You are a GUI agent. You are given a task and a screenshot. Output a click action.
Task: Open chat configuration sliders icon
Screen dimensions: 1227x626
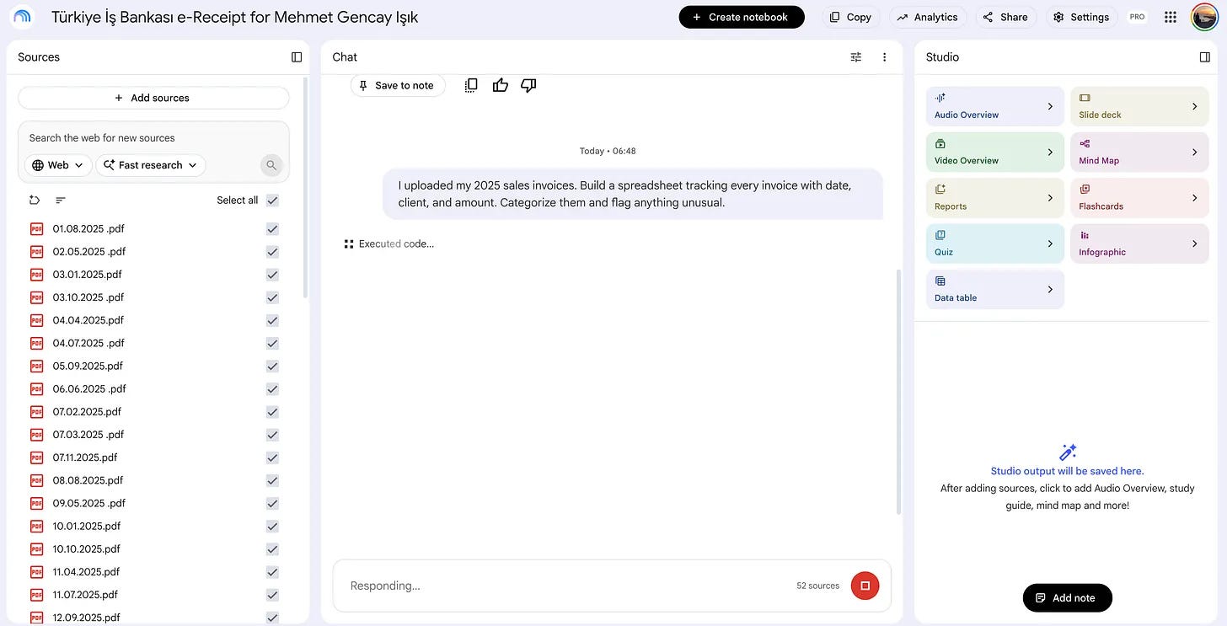click(x=856, y=57)
